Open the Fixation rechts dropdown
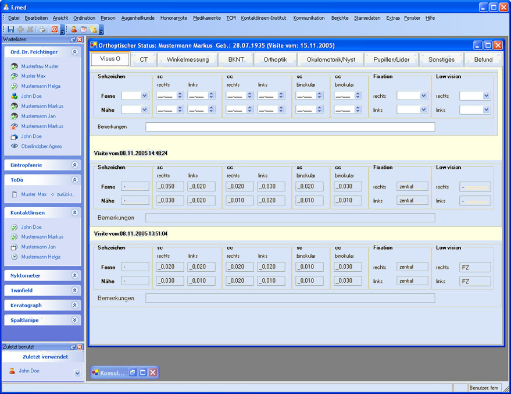 (423, 95)
